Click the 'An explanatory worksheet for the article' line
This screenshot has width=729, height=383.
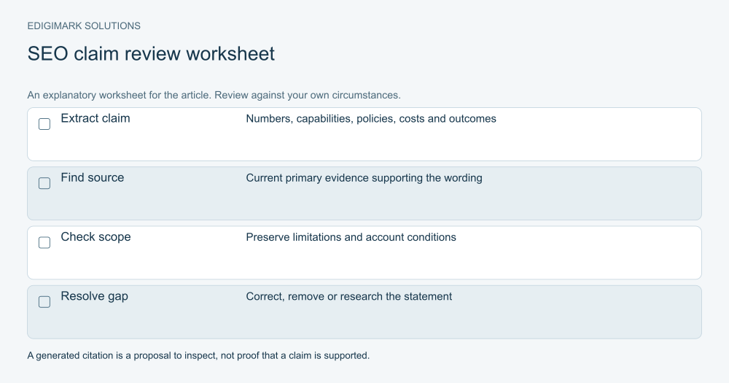point(214,95)
